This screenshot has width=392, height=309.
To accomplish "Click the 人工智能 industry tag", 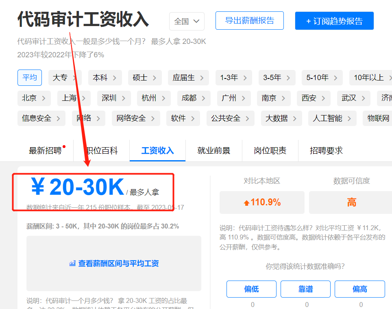I will pos(327,118).
